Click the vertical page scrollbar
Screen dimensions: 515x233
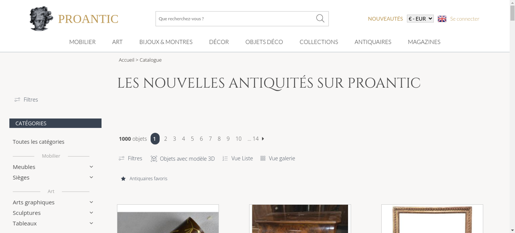click(x=512, y=116)
